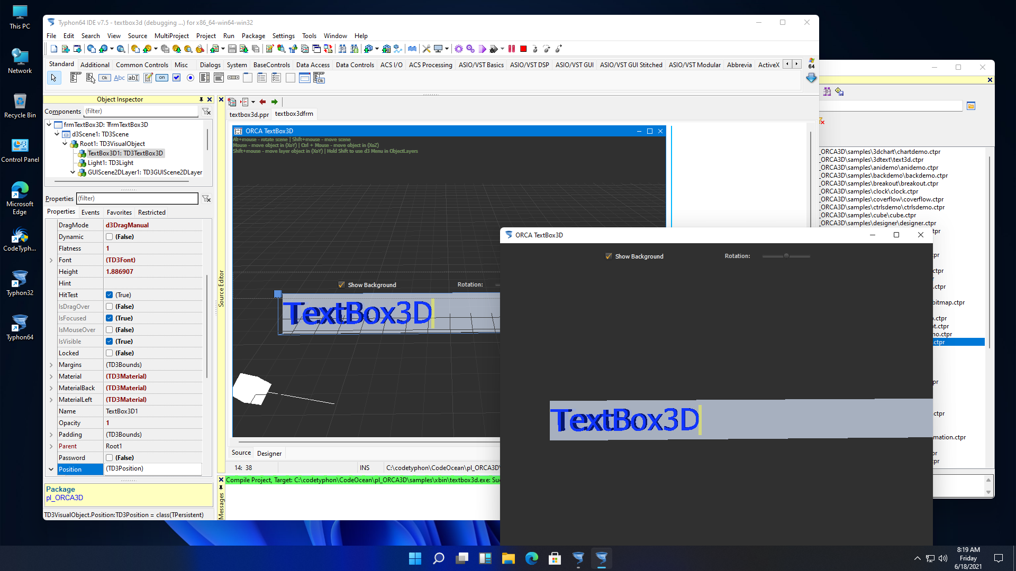Screen dimensions: 1016x571
Task: Toggle the Locked property checkbox
Action: [109, 353]
